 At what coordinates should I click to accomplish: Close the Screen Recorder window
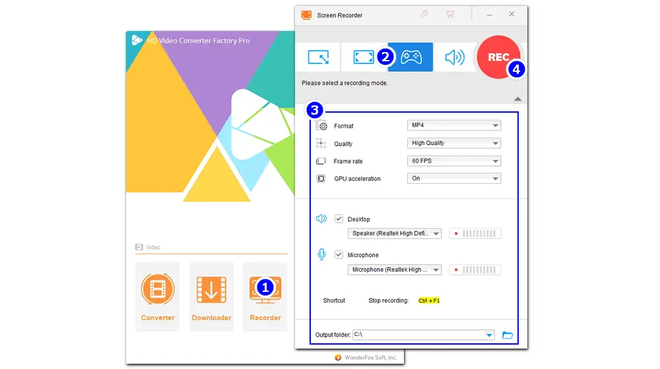click(x=511, y=14)
